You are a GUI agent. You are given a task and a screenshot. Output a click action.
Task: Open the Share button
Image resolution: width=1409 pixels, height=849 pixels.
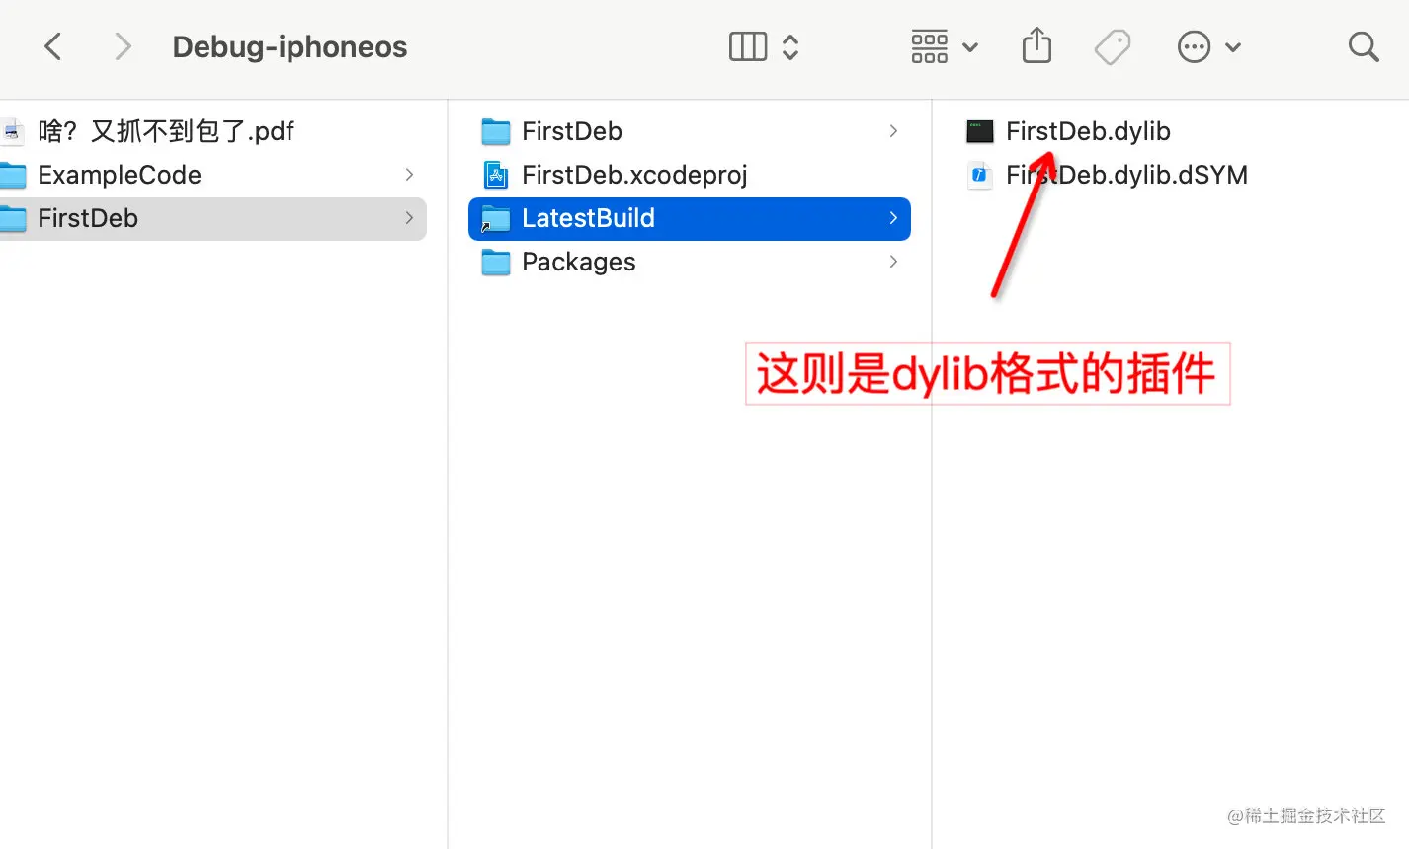(x=1036, y=45)
